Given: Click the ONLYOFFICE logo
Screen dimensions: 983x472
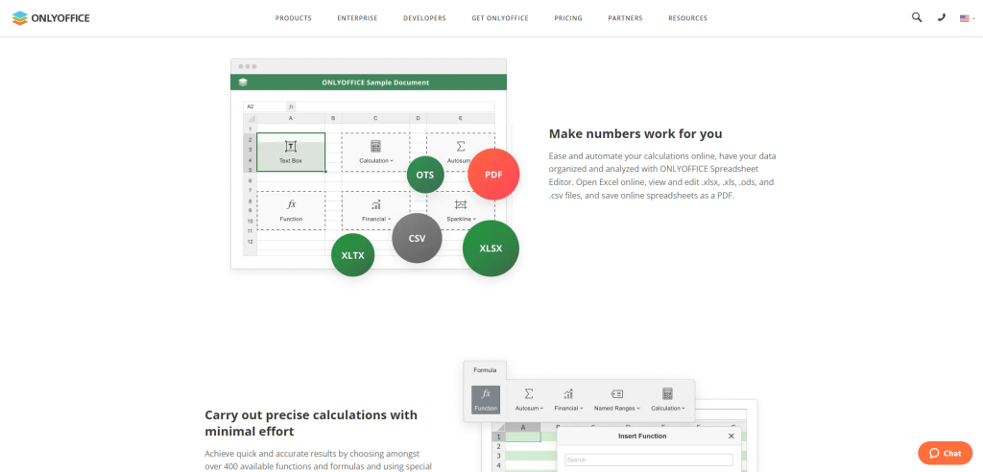Looking at the screenshot, I should pos(51,17).
